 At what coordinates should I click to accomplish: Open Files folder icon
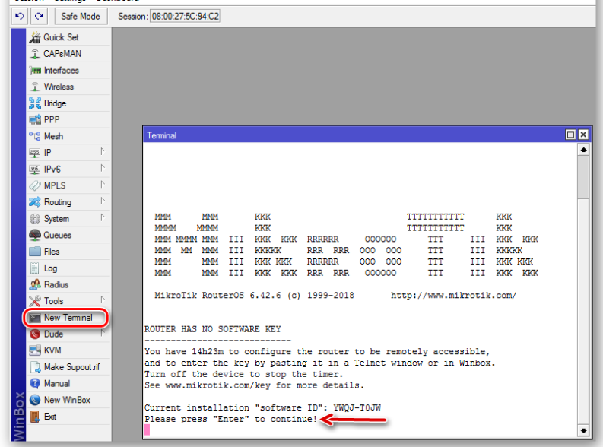point(35,252)
